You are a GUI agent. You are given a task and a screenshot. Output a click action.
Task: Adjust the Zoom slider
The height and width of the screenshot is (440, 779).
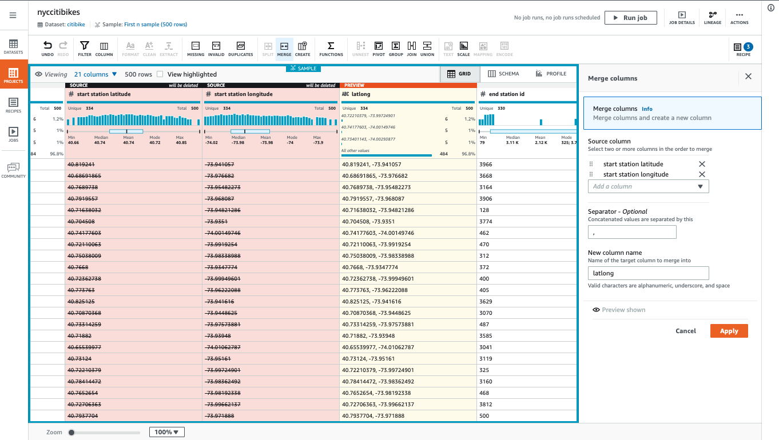[71, 432]
